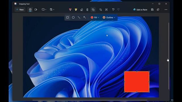The image size is (182, 102).
Task: Switch to Snip camera mode
Action: click(x=30, y=10)
